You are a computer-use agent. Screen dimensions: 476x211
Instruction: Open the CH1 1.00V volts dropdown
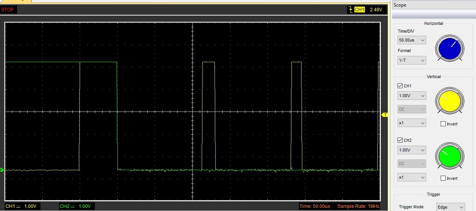412,96
